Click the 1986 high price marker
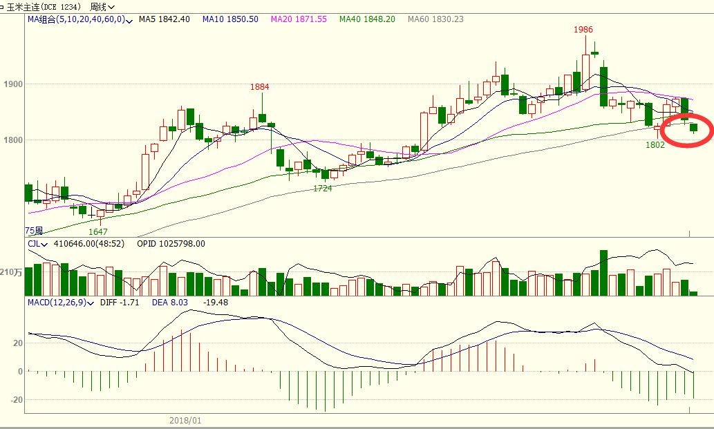This screenshot has width=714, height=429. [x=583, y=30]
